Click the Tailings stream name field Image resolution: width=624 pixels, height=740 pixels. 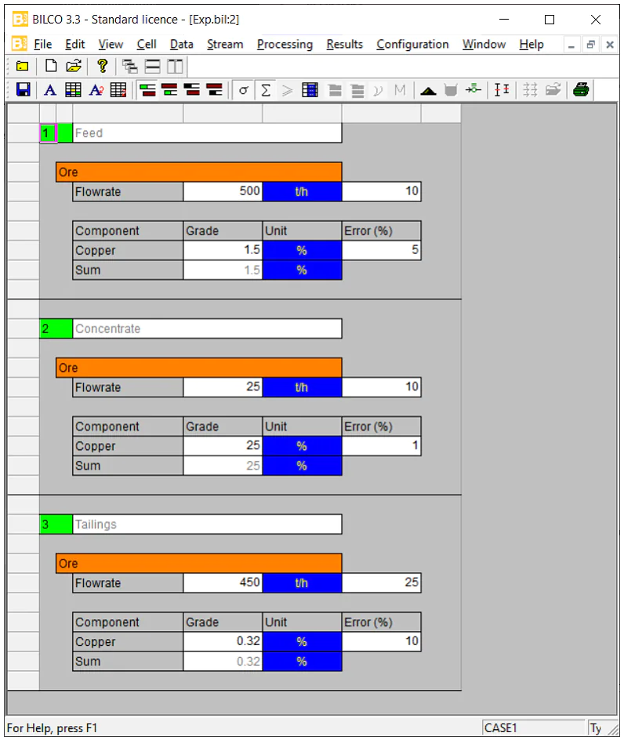tap(207, 524)
